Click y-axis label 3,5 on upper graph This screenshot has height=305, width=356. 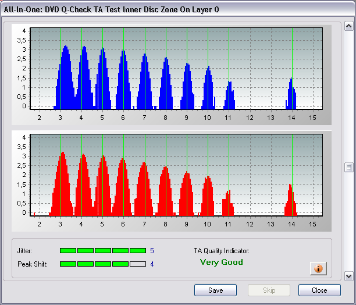tap(22, 40)
